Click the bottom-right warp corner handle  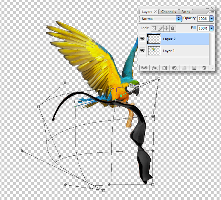(x=152, y=185)
